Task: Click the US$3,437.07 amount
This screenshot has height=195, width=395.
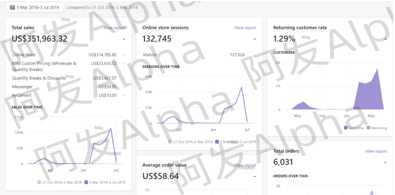Action: pos(105,78)
